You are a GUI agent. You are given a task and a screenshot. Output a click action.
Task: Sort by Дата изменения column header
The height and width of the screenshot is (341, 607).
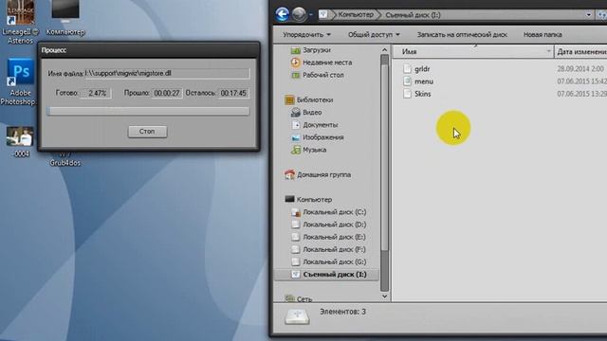(581, 51)
